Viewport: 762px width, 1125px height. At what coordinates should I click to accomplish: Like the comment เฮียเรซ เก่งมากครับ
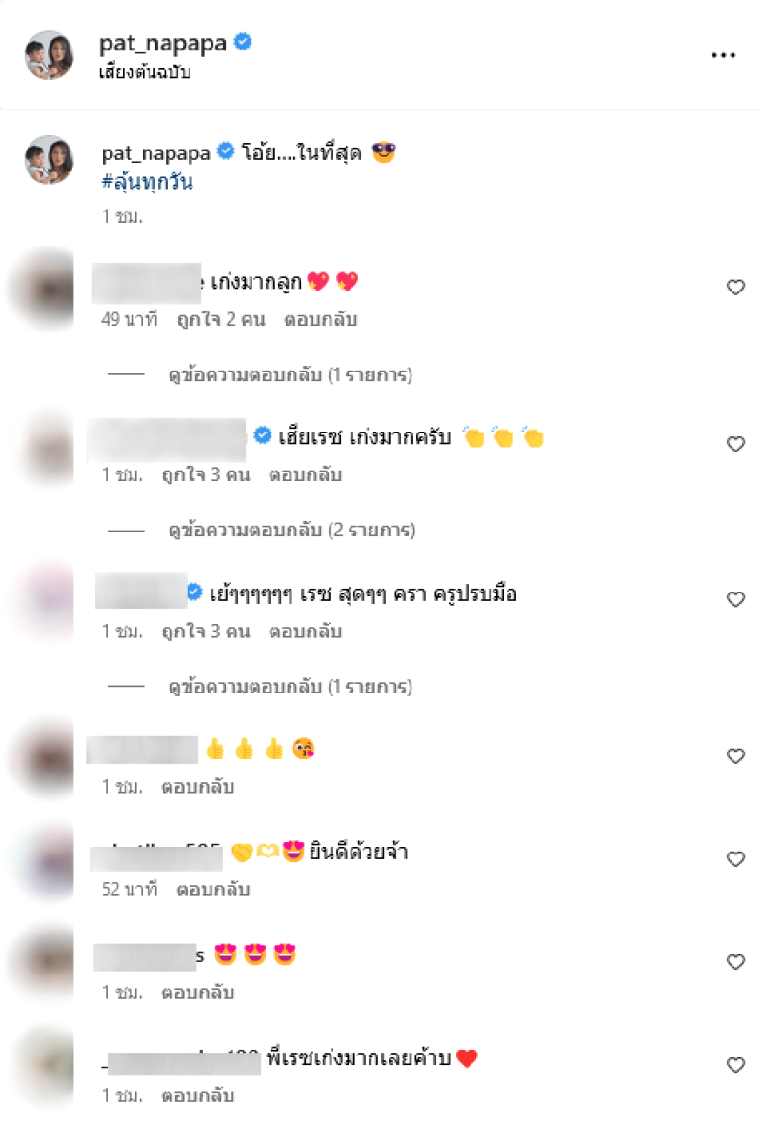click(x=735, y=444)
